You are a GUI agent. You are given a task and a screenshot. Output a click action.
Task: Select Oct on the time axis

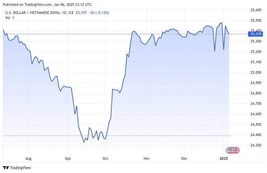click(106, 159)
